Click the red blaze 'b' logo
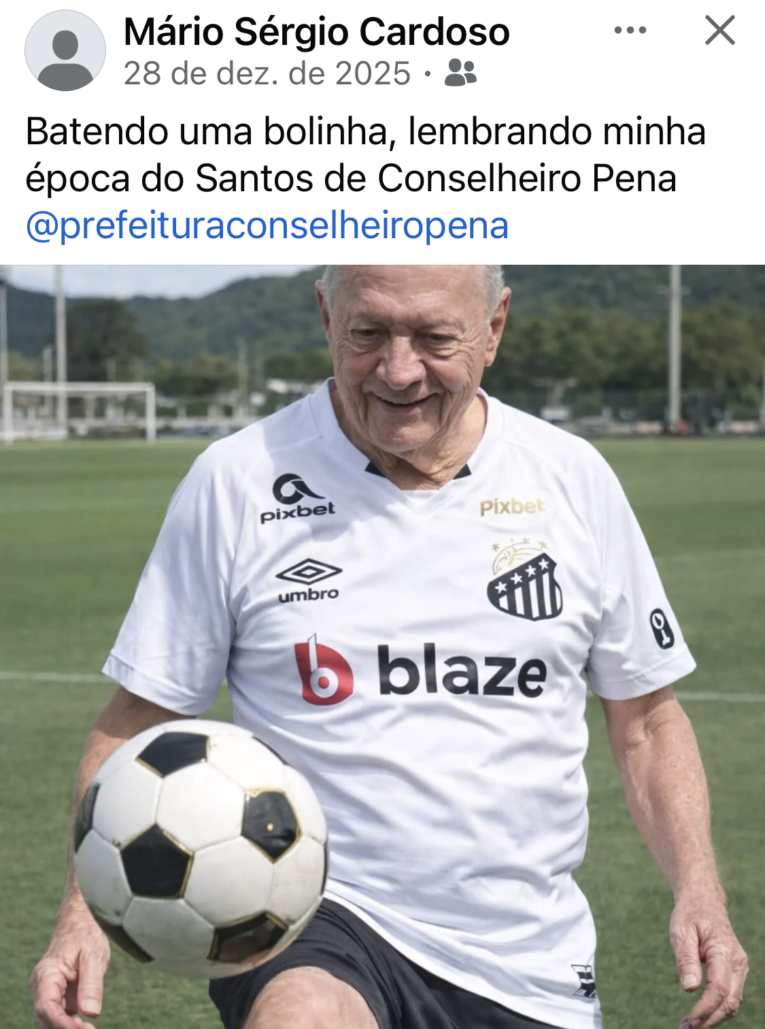The image size is (765, 1029). pos(323,670)
